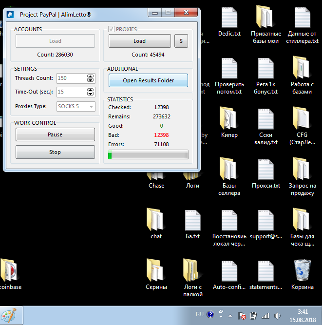Screen dimensions: 322x325
Task: Click the S button beside proxies Load
Action: pos(181,41)
